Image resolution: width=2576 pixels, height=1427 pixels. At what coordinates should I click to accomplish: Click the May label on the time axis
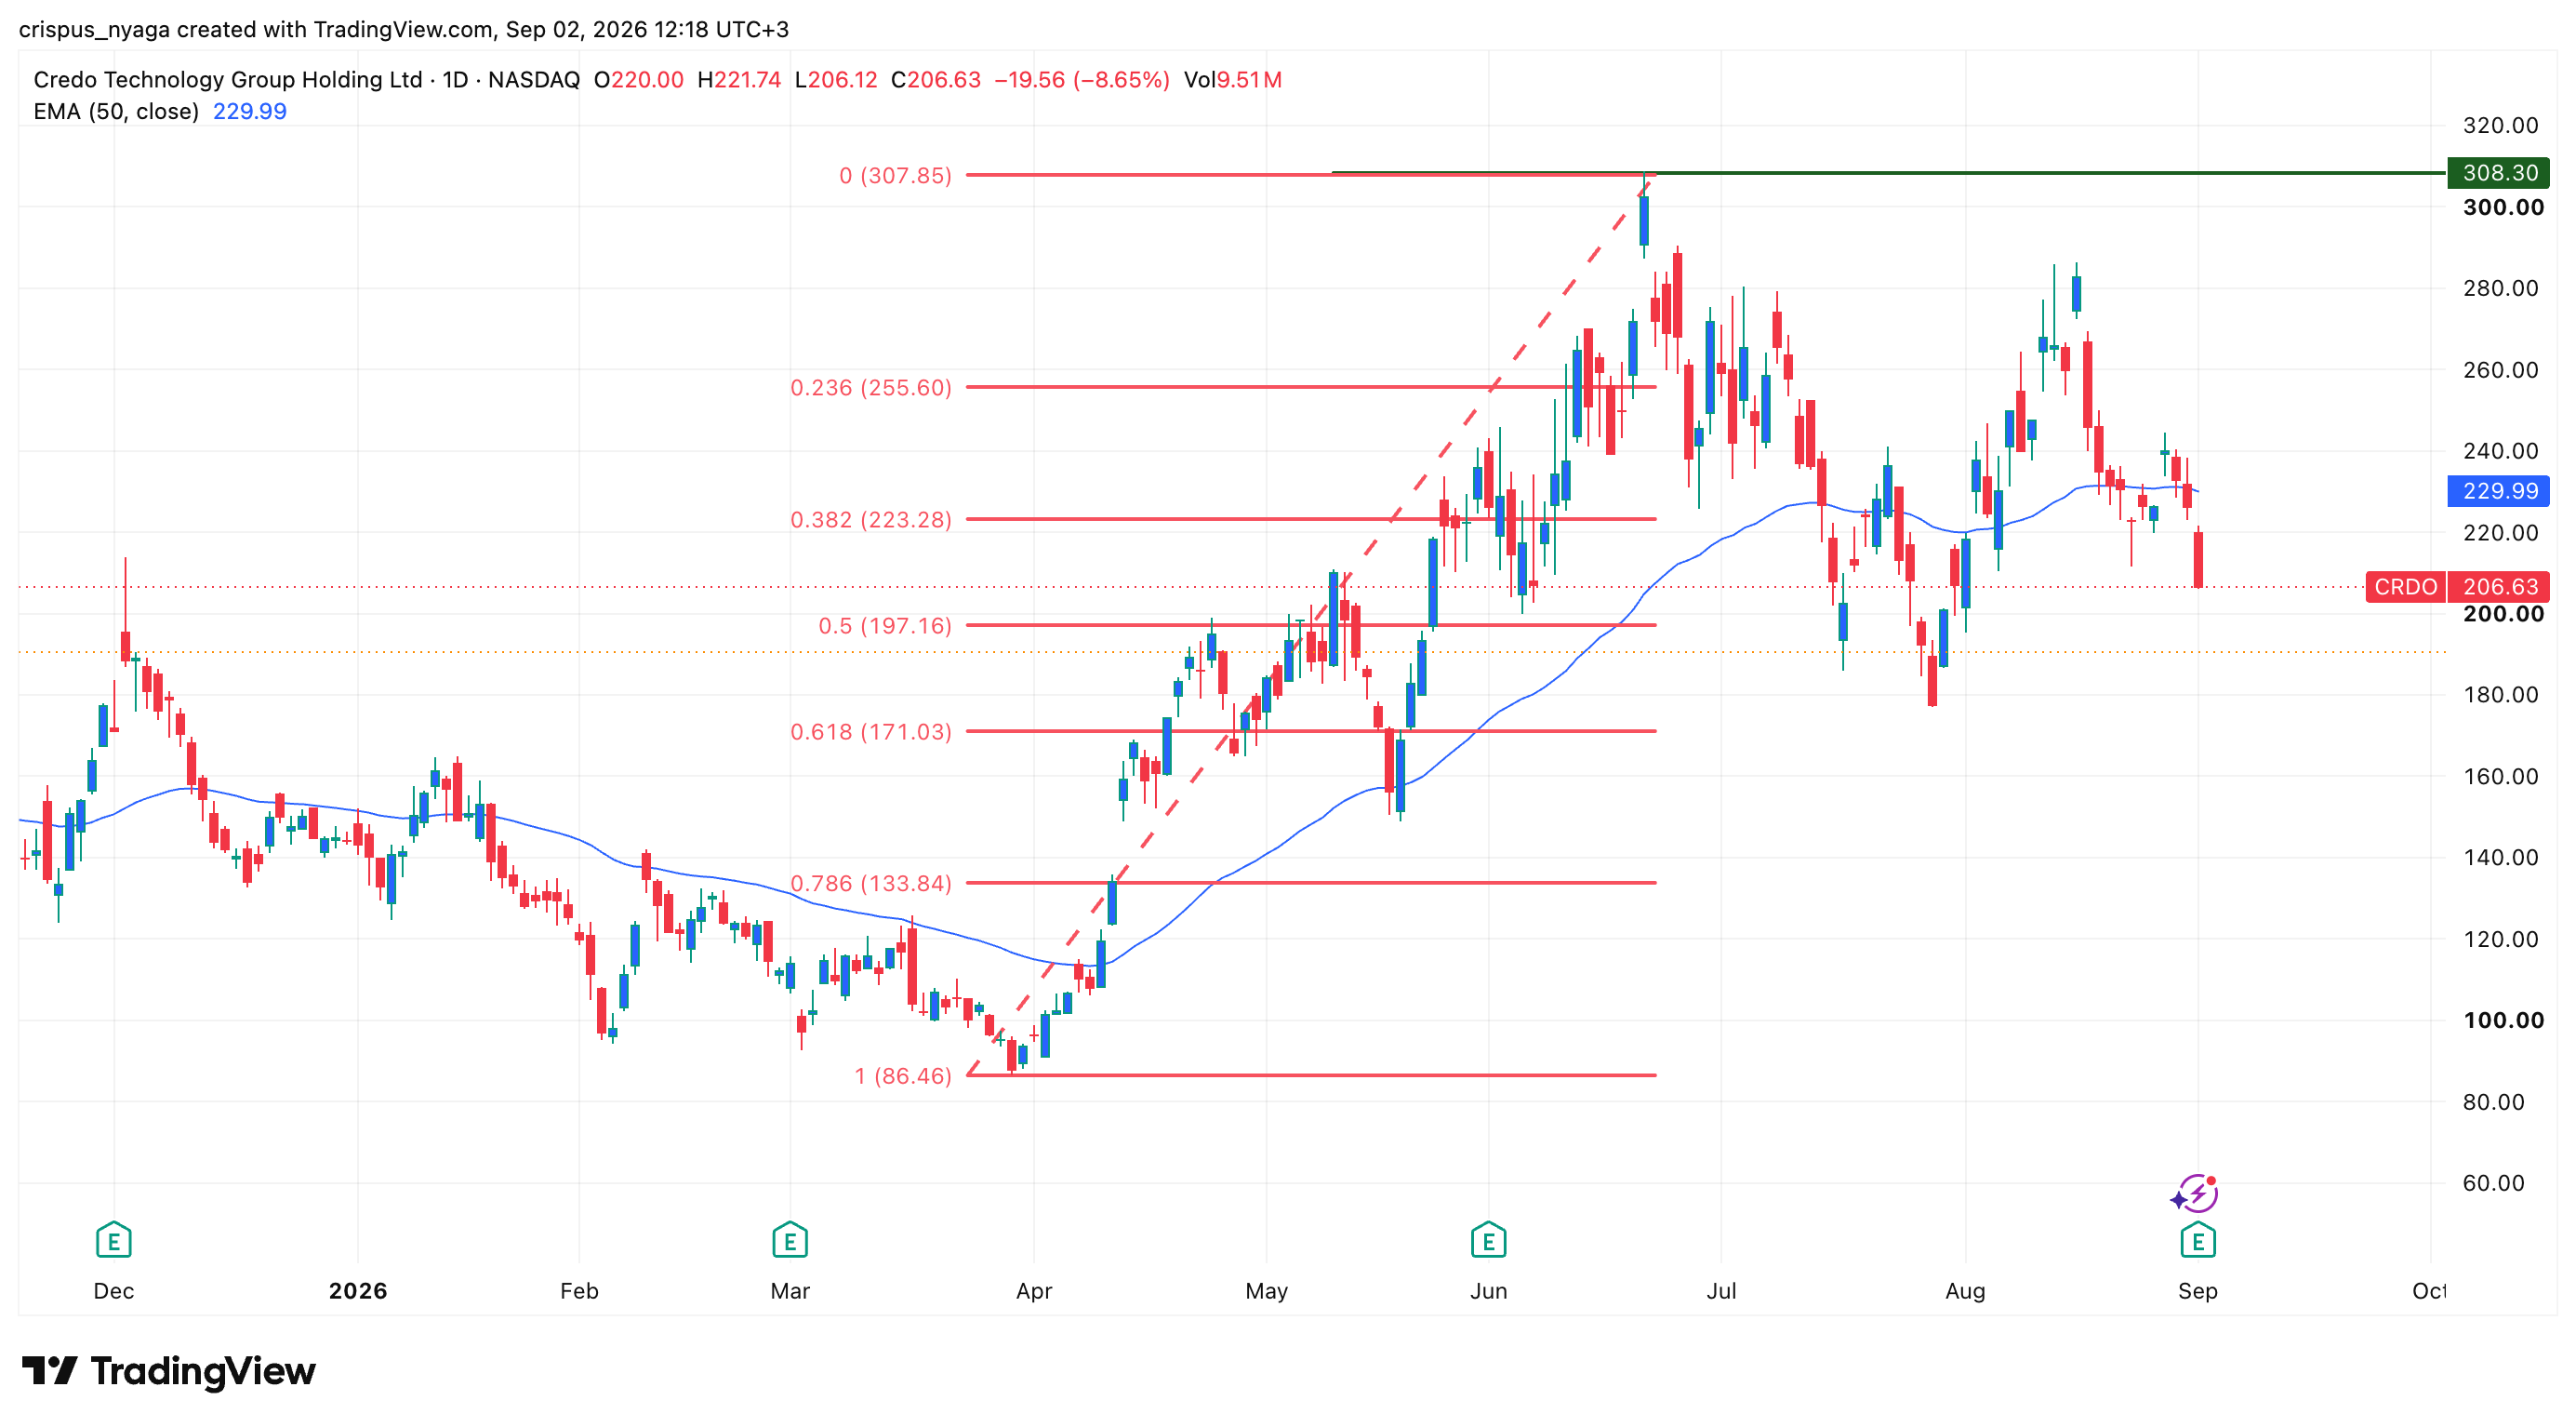pos(1266,1291)
